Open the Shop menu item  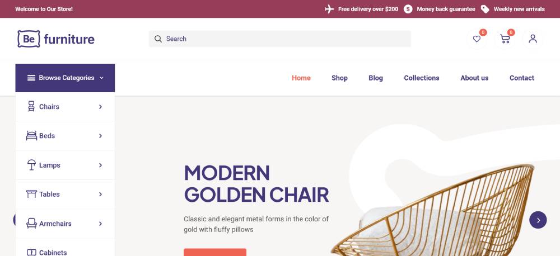[x=339, y=78]
